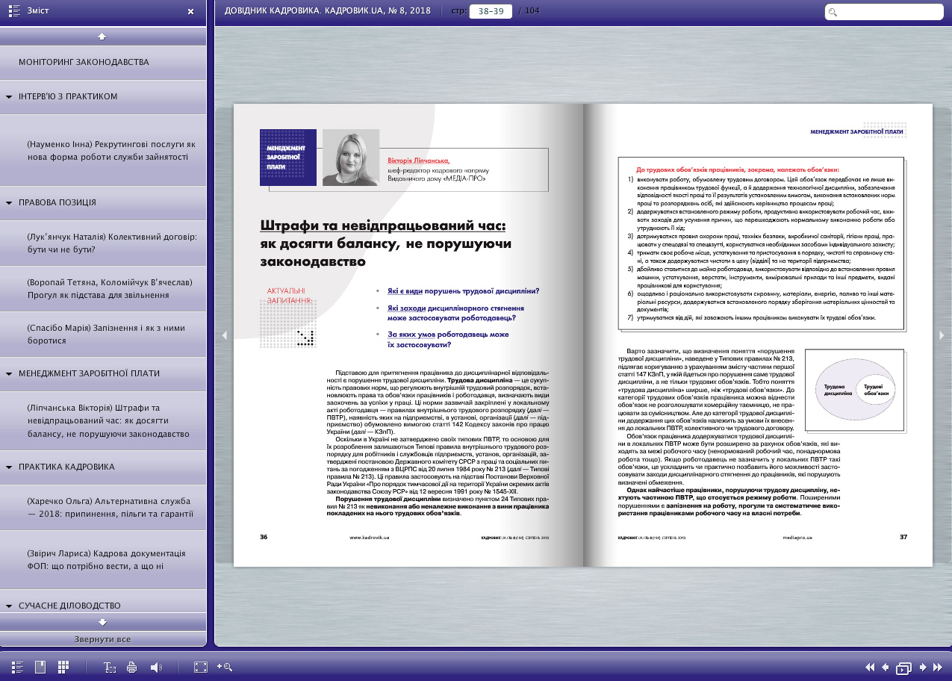This screenshot has width=952, height=681.
Task: Click the total pages 104 indicator
Action: coord(532,11)
